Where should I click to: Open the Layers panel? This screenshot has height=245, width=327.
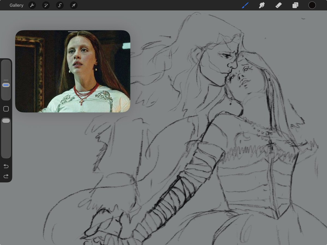point(295,5)
